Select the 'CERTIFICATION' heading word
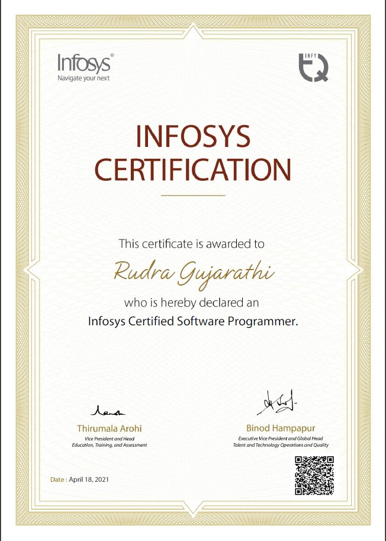This screenshot has height=541, width=386. [x=193, y=169]
